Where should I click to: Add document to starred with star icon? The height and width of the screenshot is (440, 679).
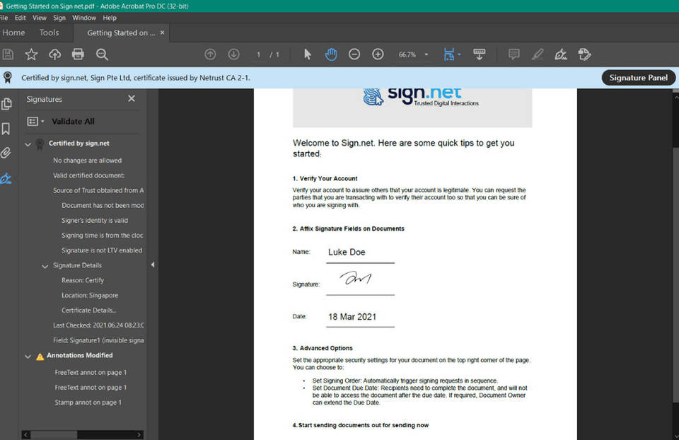pos(31,54)
